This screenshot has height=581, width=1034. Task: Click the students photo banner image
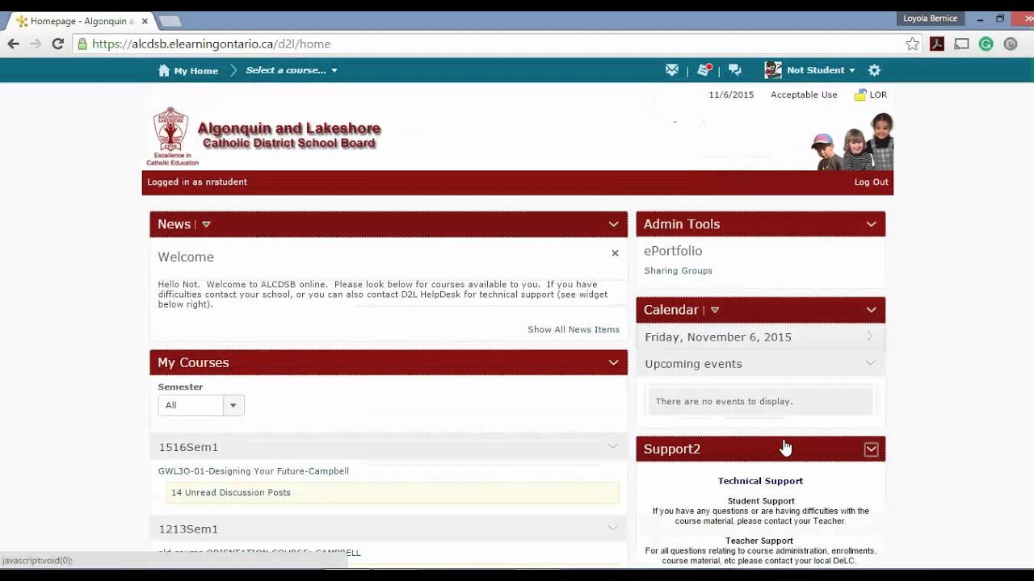(x=851, y=143)
